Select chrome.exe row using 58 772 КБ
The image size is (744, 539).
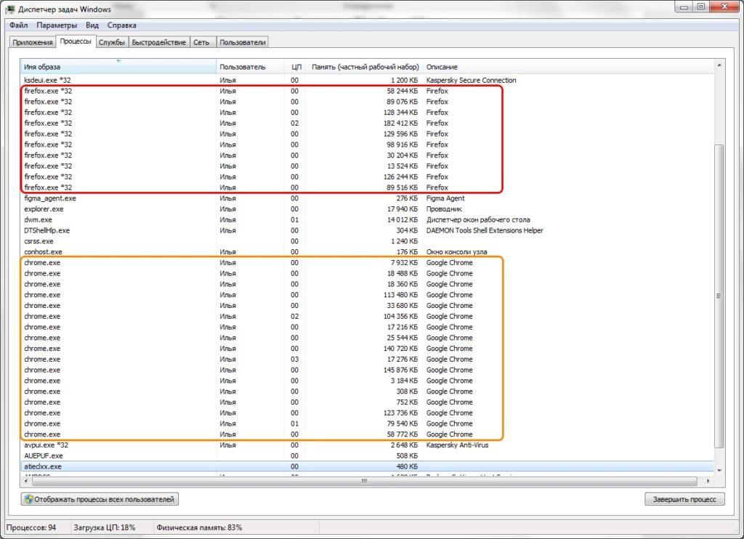(367, 434)
